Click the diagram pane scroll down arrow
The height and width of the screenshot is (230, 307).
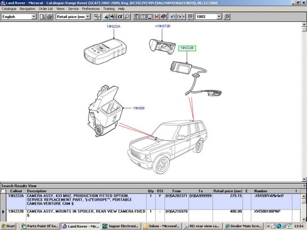click(304, 179)
